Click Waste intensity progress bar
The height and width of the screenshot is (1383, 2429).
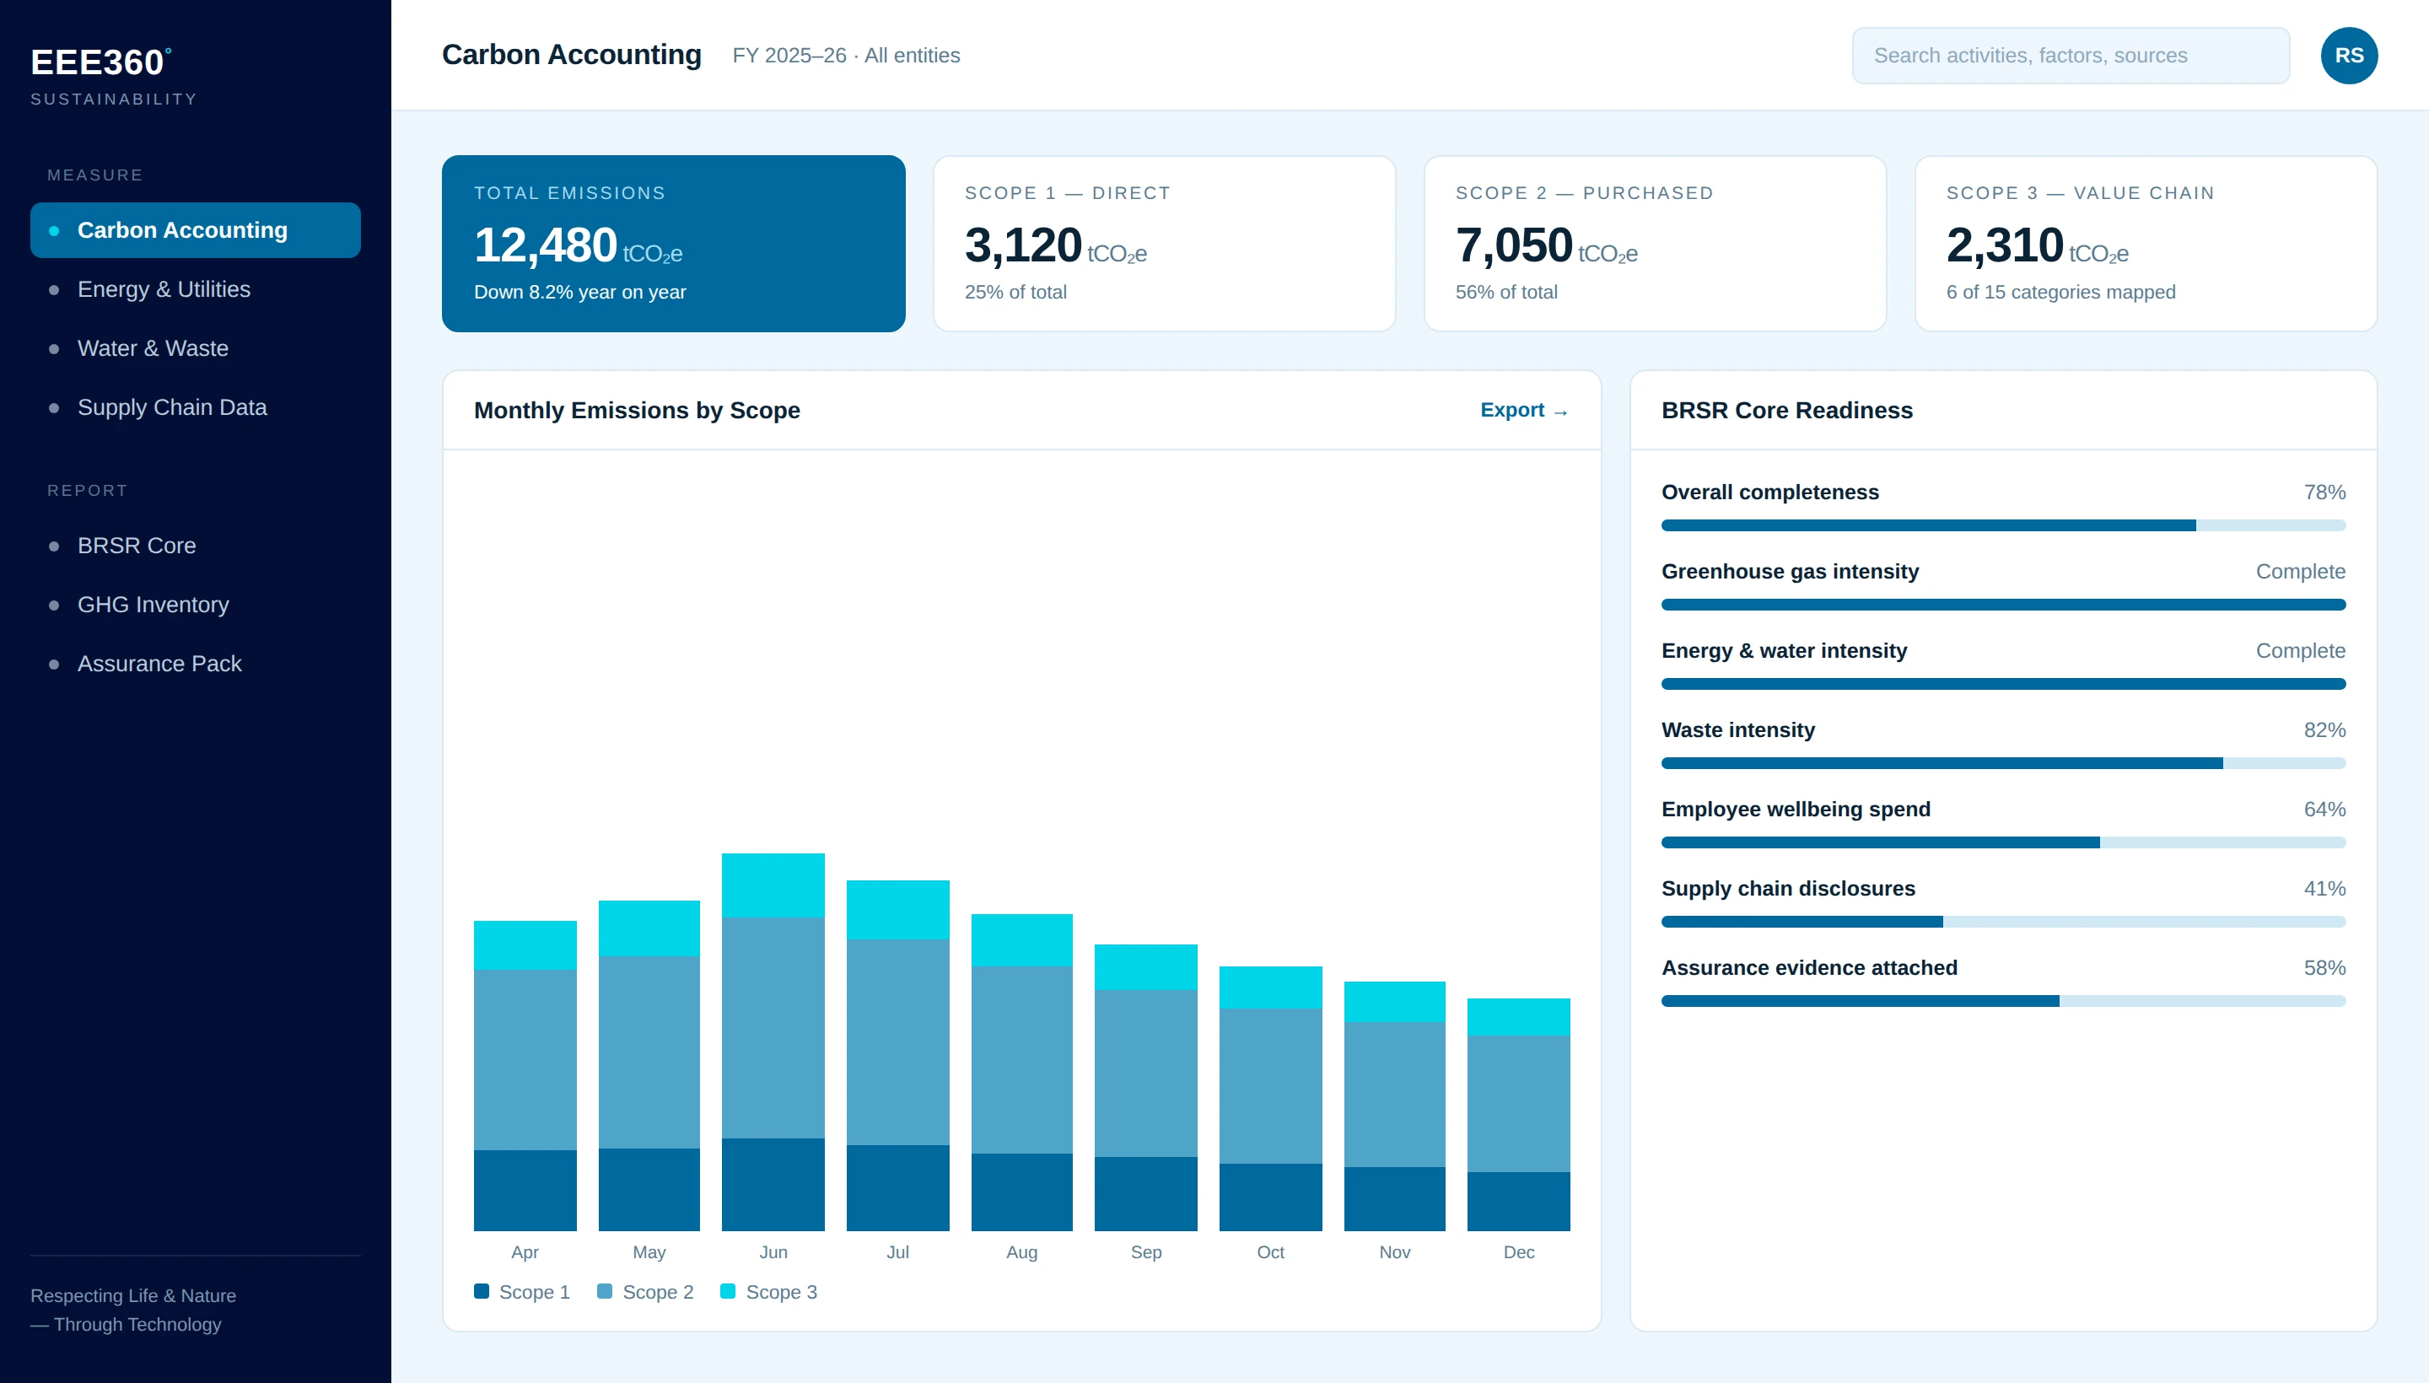[x=2002, y=762]
